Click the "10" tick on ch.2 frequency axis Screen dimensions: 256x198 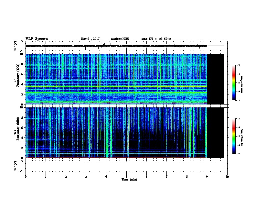(x=21, y=107)
